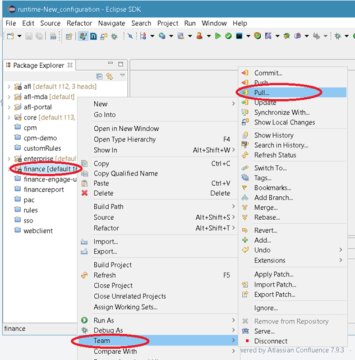The width and height of the screenshot is (355, 360).
Task: Click Link with Editor icon
Action: (109, 76)
